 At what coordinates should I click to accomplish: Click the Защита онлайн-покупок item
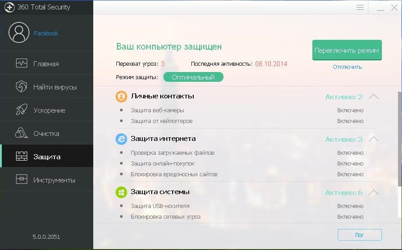click(x=162, y=164)
